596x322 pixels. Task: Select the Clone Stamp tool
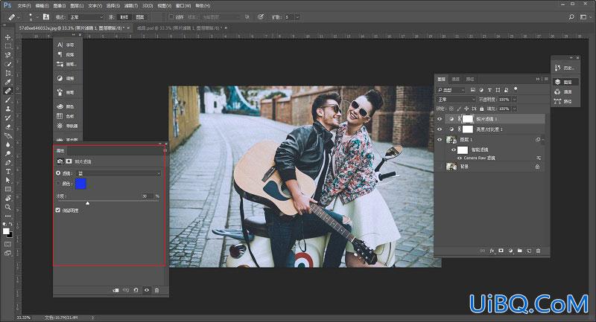pos(8,109)
